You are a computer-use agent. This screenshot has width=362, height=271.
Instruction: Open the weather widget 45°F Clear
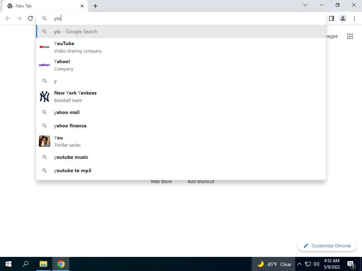(274, 264)
